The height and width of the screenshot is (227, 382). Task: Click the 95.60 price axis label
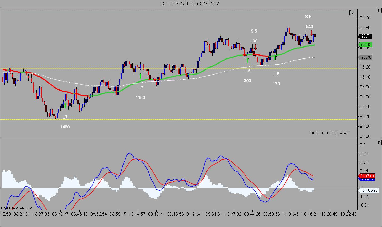[365, 126]
